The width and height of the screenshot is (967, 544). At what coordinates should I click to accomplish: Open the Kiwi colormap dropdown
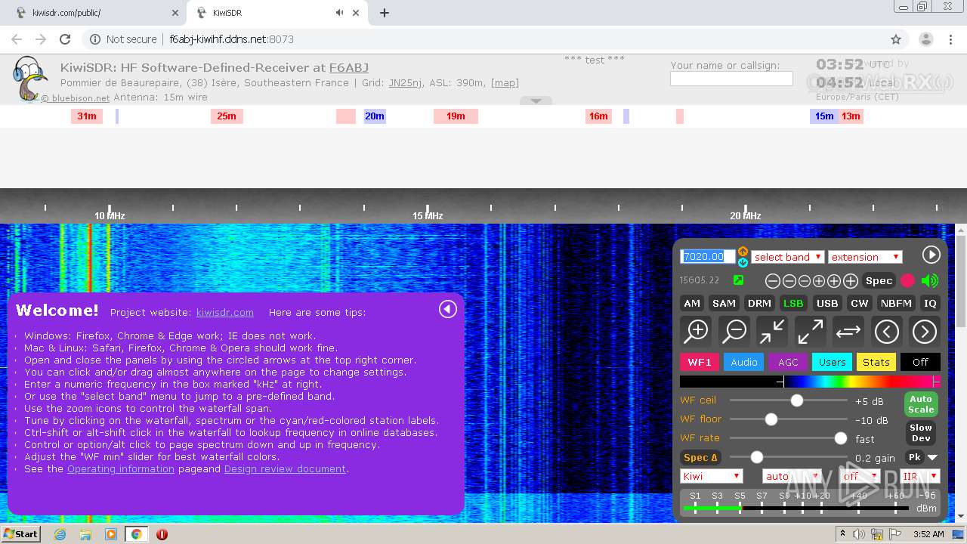point(712,476)
